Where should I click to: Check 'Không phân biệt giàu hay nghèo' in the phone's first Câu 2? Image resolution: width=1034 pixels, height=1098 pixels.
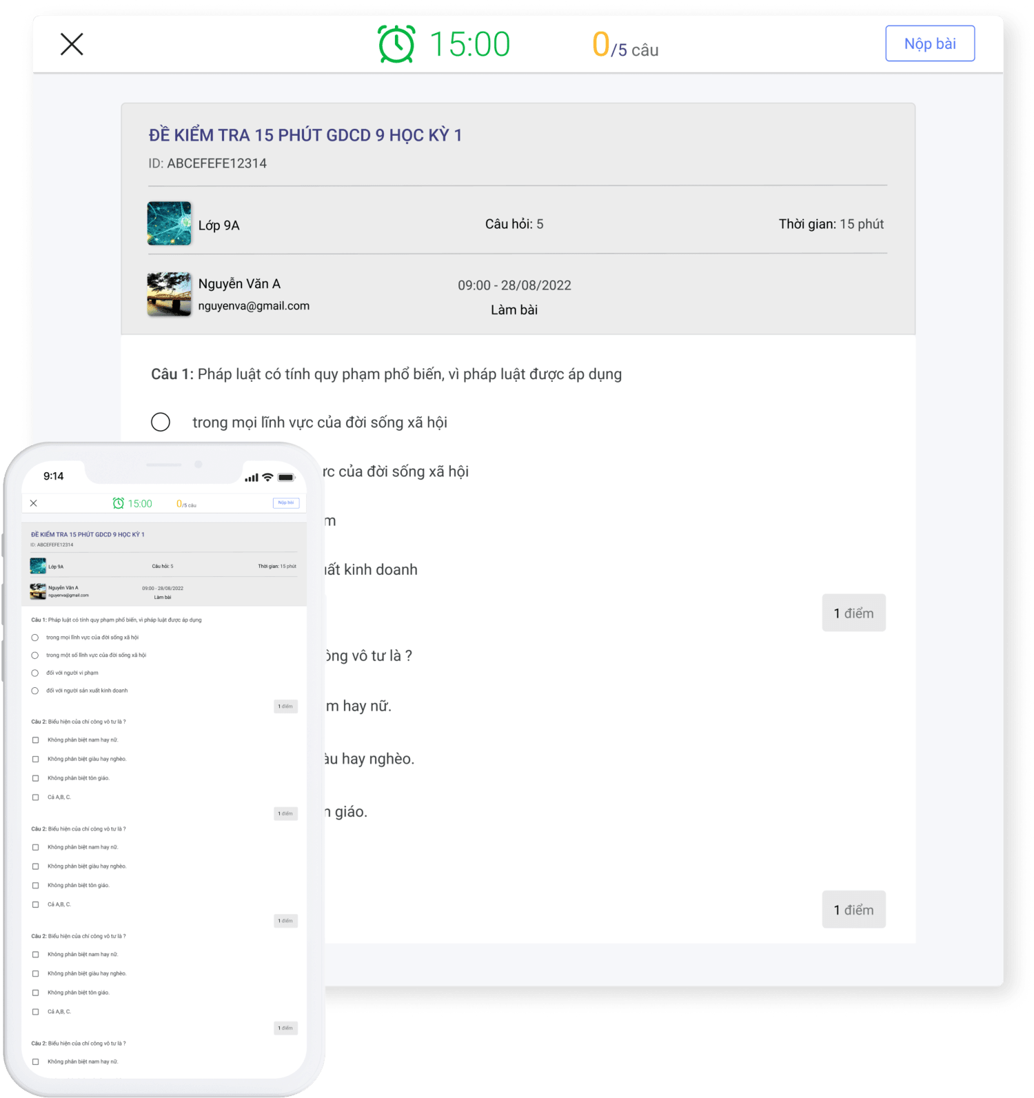pyautogui.click(x=36, y=759)
